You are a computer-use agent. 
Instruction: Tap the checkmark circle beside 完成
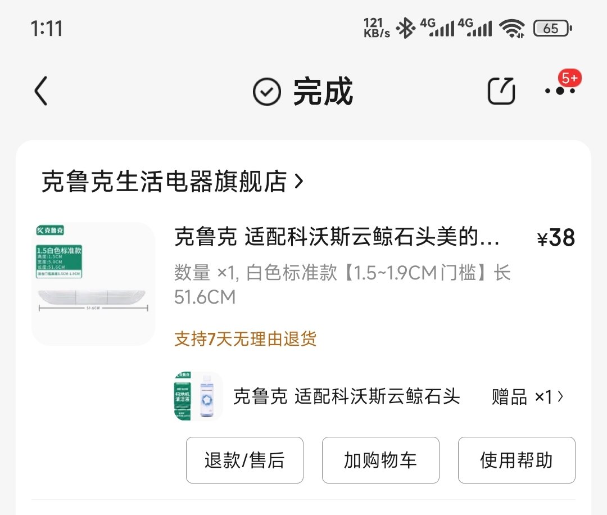(267, 92)
